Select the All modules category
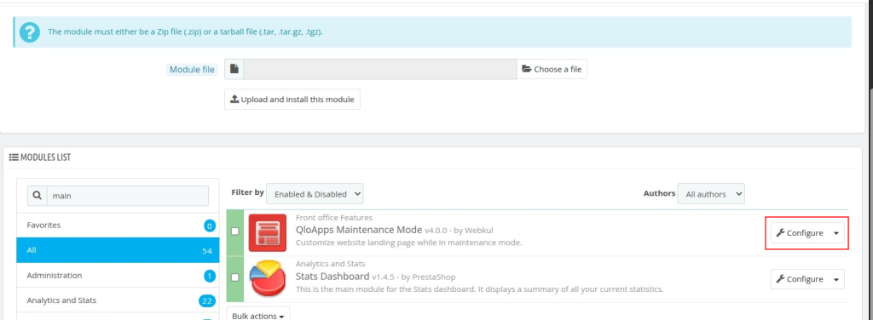The width and height of the screenshot is (873, 320). (x=118, y=250)
